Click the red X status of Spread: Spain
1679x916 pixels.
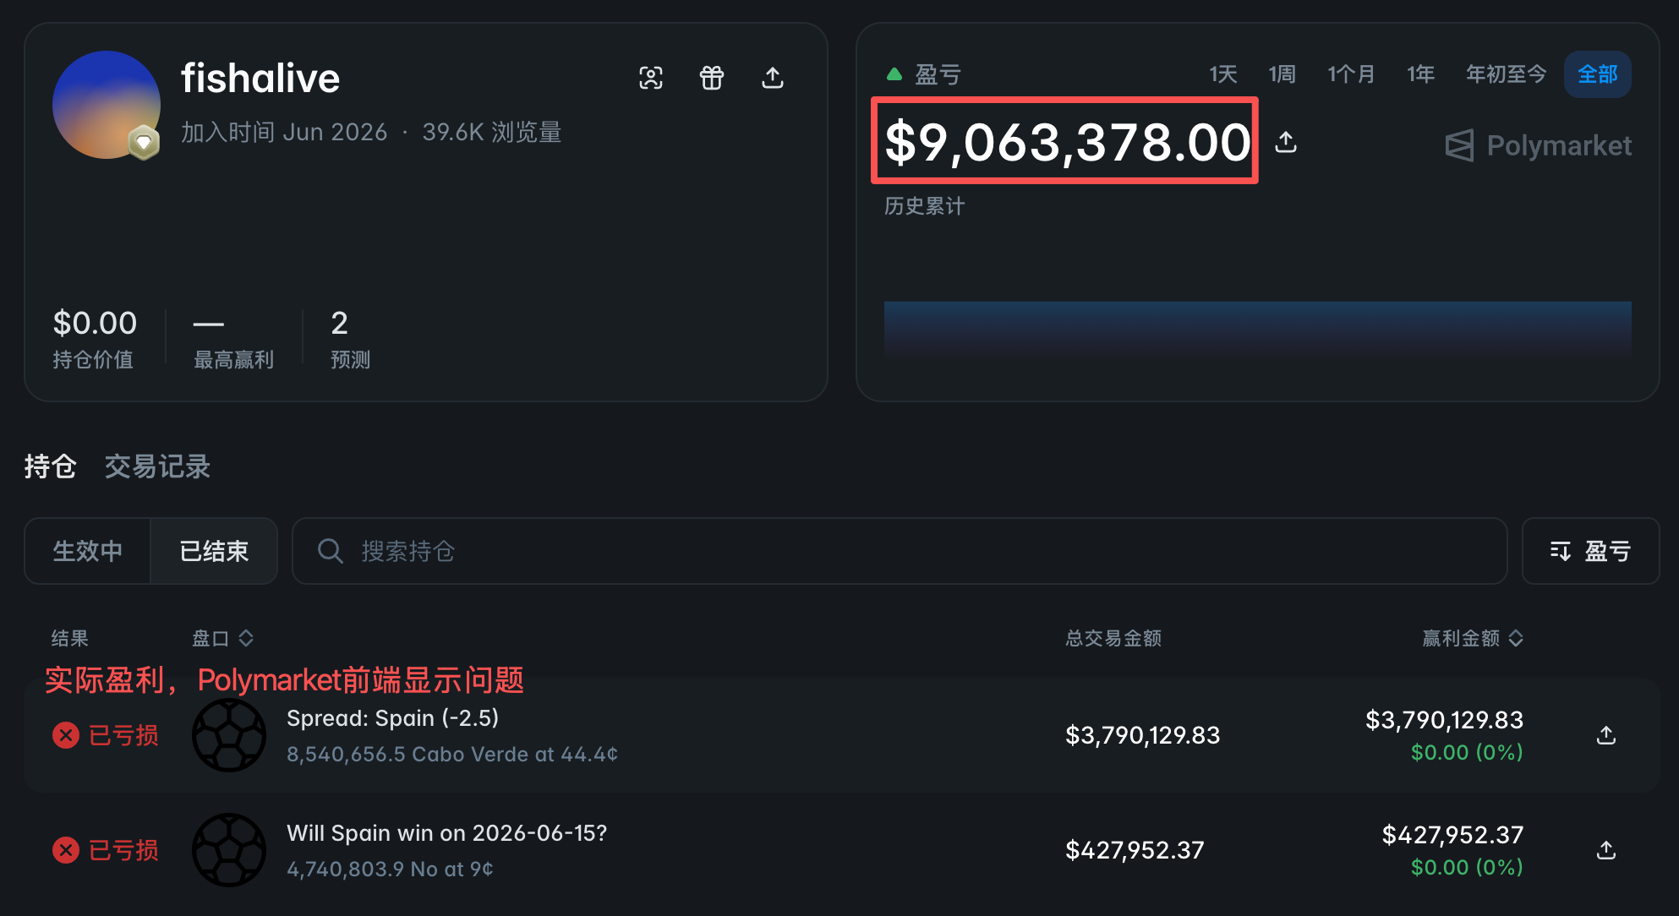(x=66, y=735)
